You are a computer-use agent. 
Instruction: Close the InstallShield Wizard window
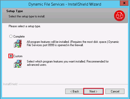124,3
